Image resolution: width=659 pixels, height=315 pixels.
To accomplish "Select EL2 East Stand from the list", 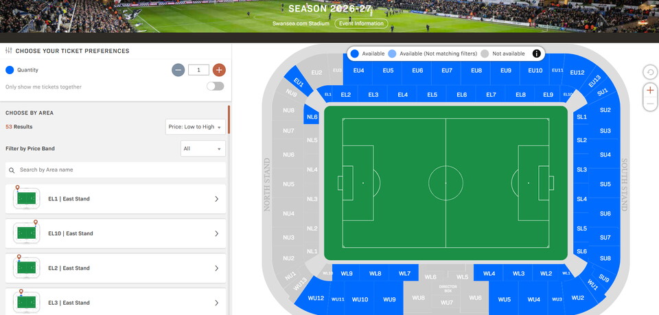I will (x=115, y=268).
